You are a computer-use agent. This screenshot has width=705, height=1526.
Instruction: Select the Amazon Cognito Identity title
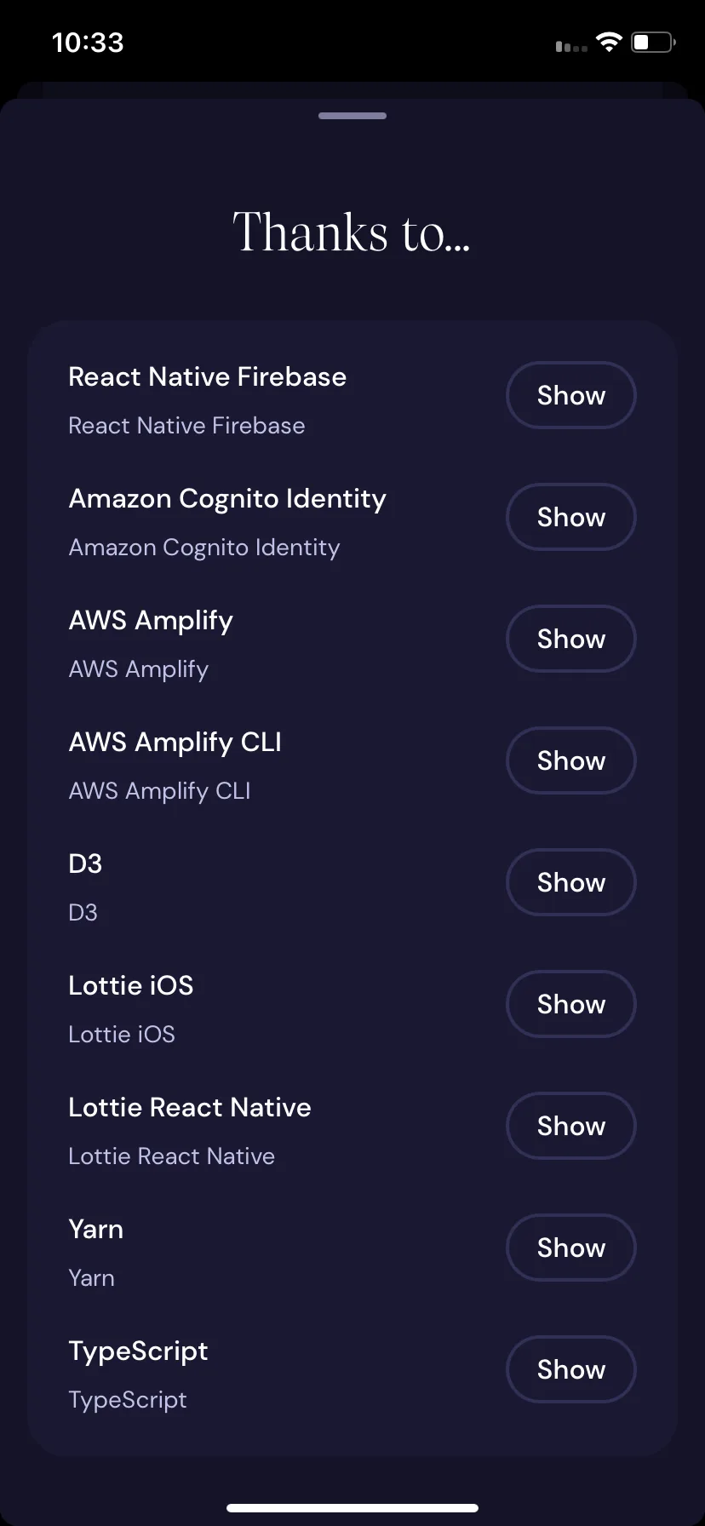(x=227, y=499)
